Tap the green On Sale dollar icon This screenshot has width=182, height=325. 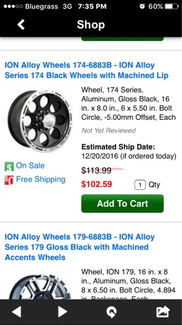(9, 166)
